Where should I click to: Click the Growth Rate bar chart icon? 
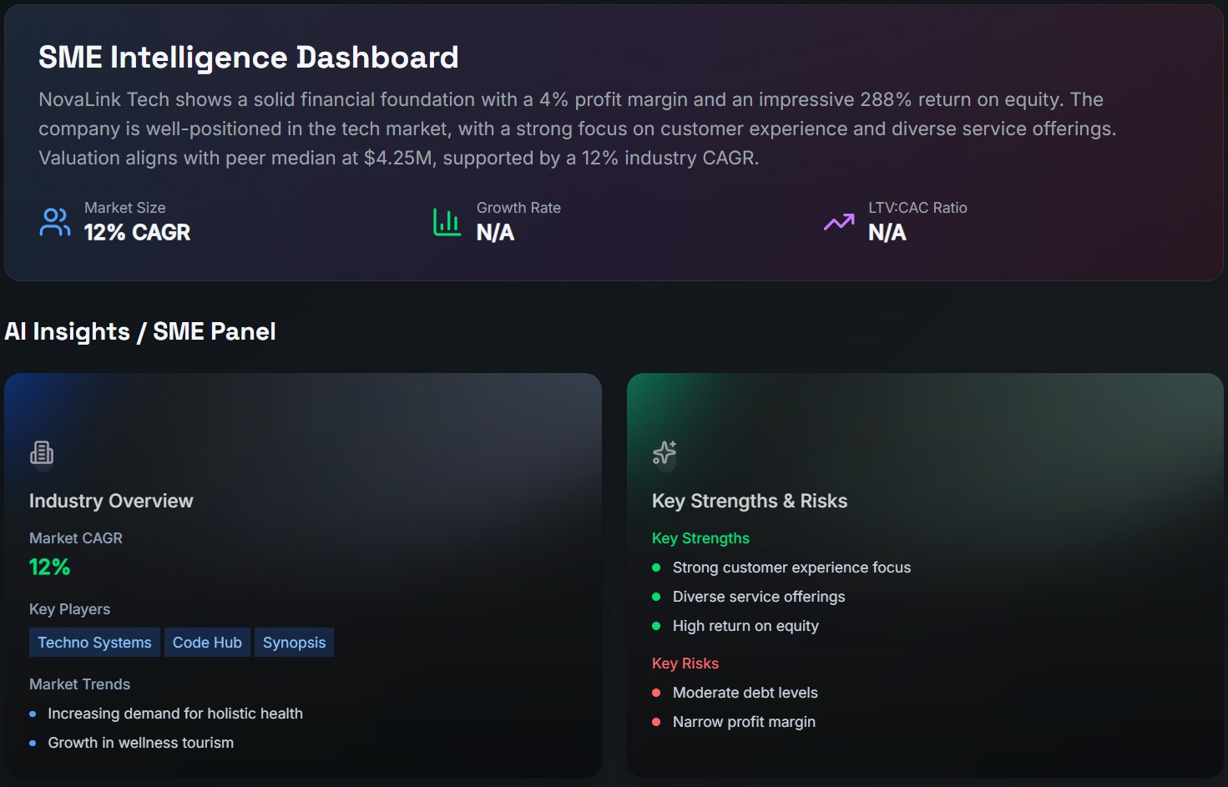click(x=447, y=222)
